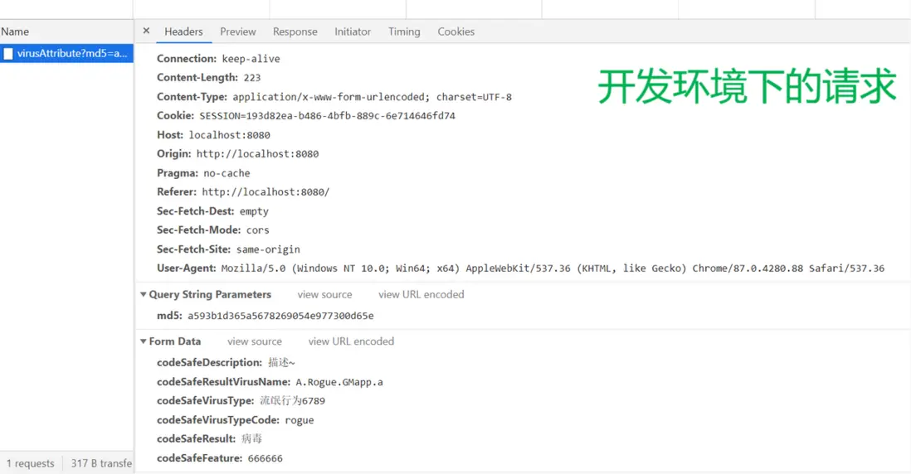Click the Cookie SESSION header value
The height and width of the screenshot is (474, 911).
pyautogui.click(x=327, y=116)
